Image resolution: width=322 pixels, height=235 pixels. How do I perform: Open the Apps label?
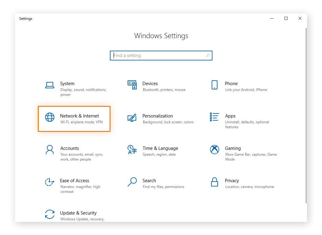tap(230, 116)
